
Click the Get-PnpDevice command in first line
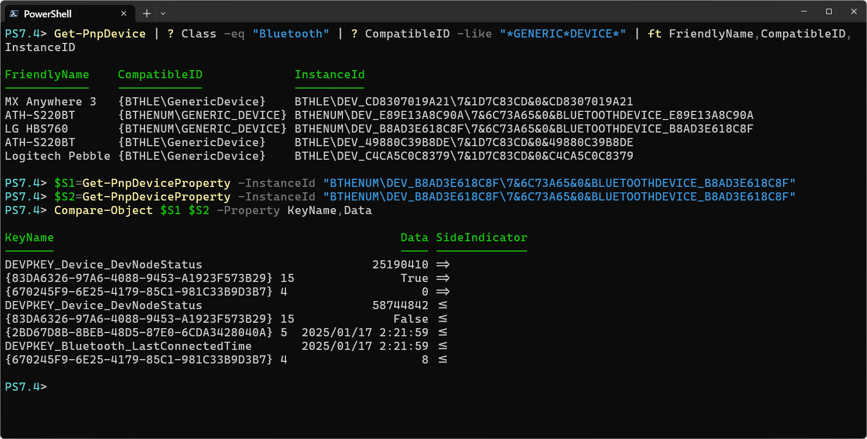tap(100, 34)
